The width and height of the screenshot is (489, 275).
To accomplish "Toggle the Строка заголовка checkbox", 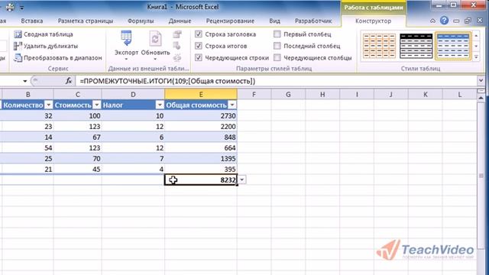I will [199, 34].
